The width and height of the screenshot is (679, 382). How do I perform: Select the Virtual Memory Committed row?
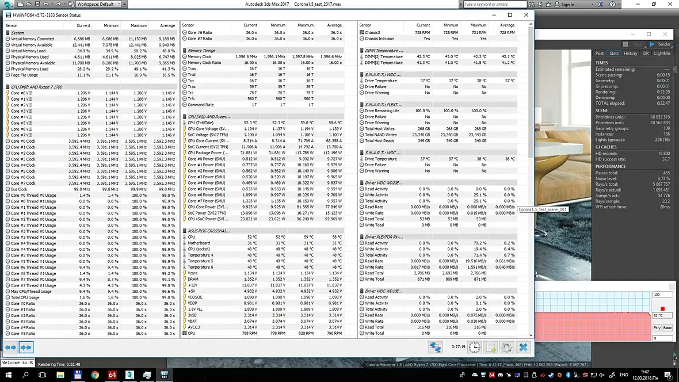click(x=91, y=39)
